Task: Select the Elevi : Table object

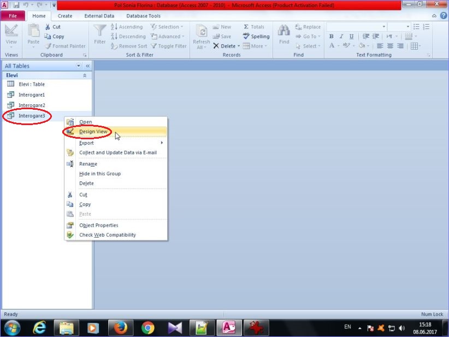Action: tap(31, 84)
